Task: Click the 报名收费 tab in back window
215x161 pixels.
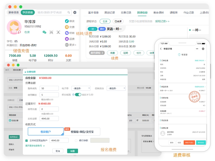Action: tap(17, 70)
